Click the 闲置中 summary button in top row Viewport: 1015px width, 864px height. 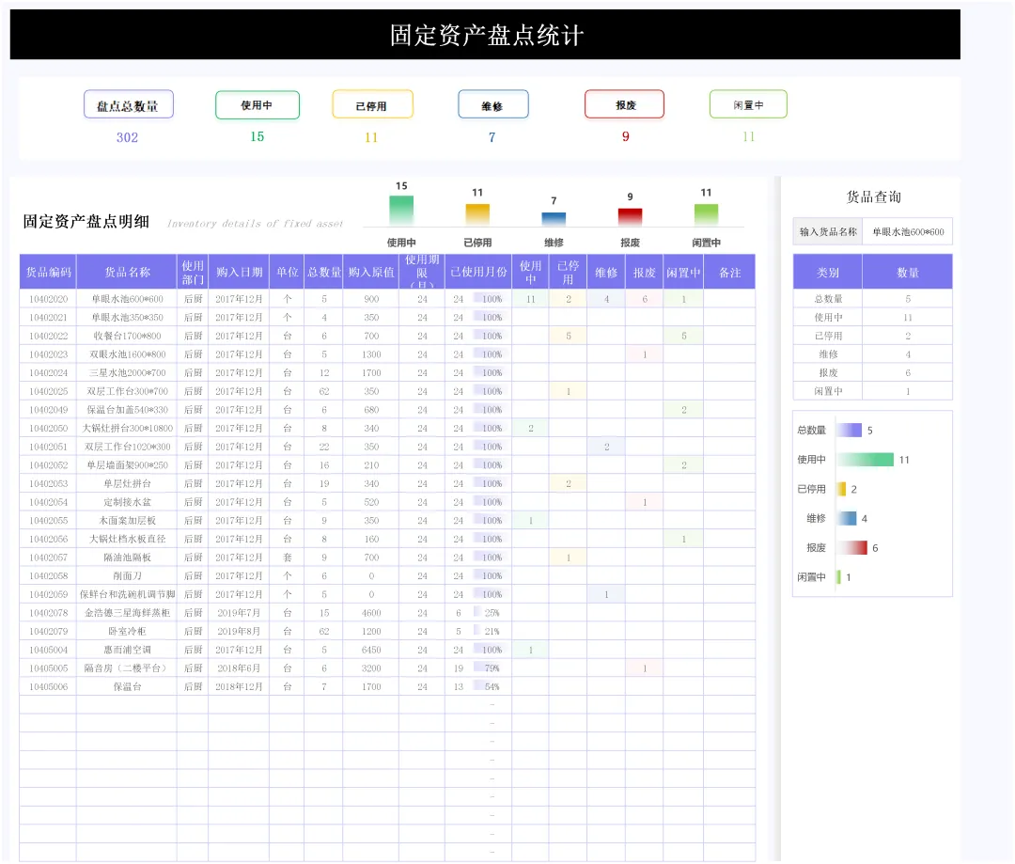click(748, 105)
